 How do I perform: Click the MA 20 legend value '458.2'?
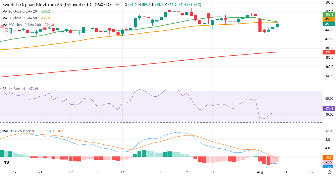tap(45, 11)
